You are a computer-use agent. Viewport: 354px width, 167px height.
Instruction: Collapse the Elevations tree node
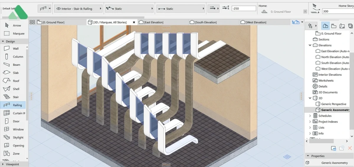[310, 45]
